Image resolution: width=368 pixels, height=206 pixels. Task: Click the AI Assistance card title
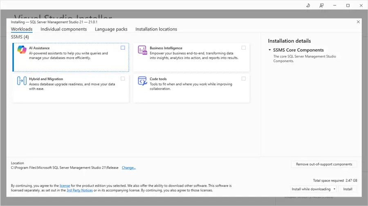[39, 48]
